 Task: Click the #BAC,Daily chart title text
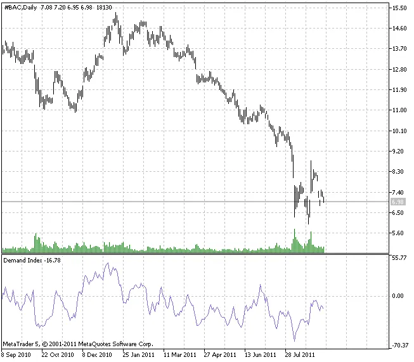coord(20,7)
